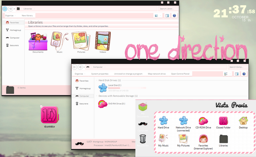Click the Search Libraries field
Image resolution: width=256 pixels, height=157 pixels.
[168, 9]
